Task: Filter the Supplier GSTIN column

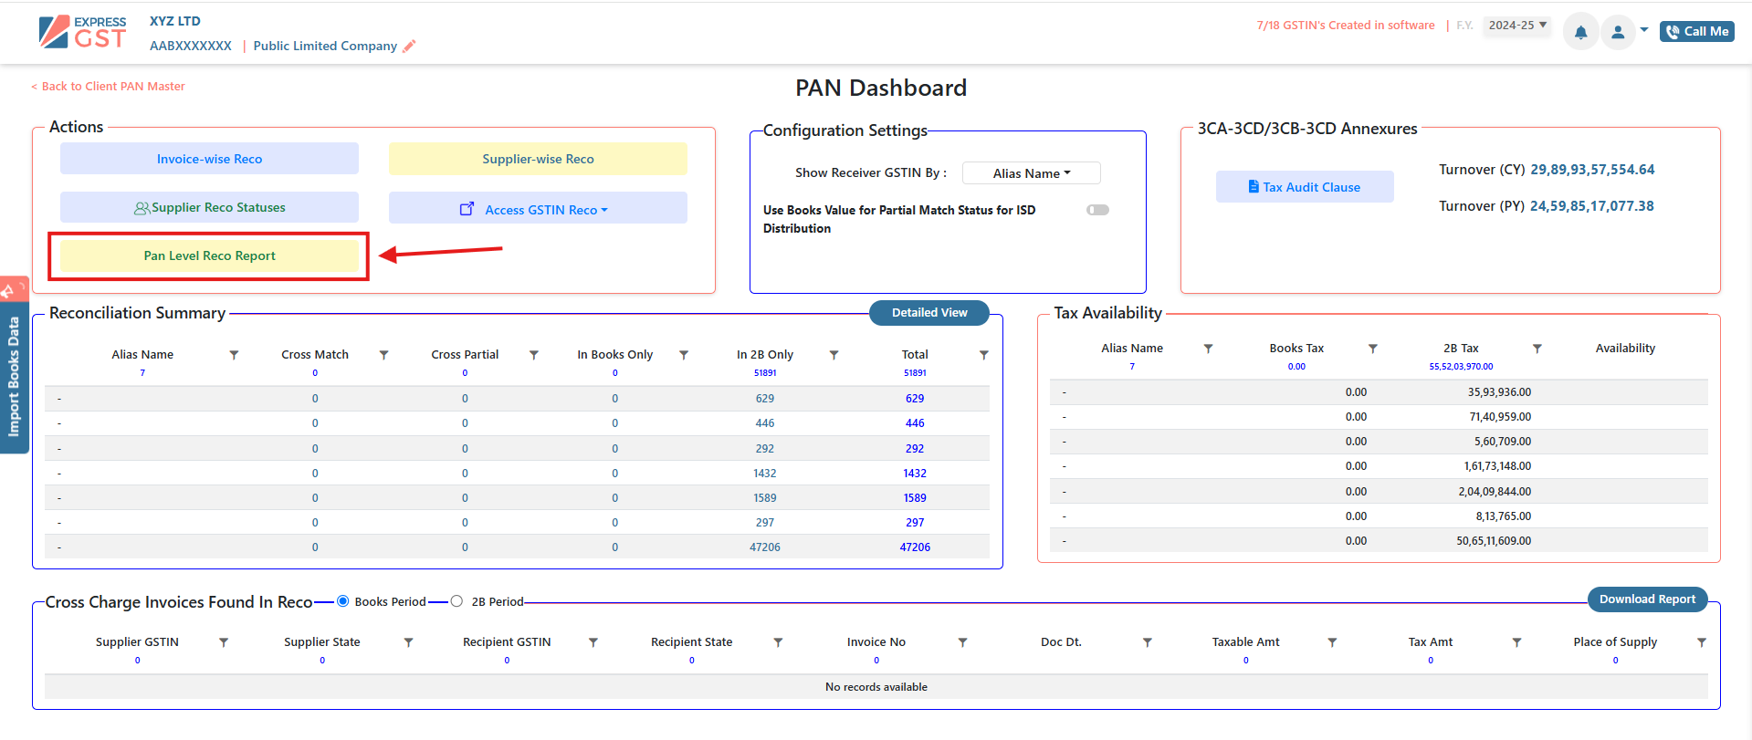Action: 224,642
